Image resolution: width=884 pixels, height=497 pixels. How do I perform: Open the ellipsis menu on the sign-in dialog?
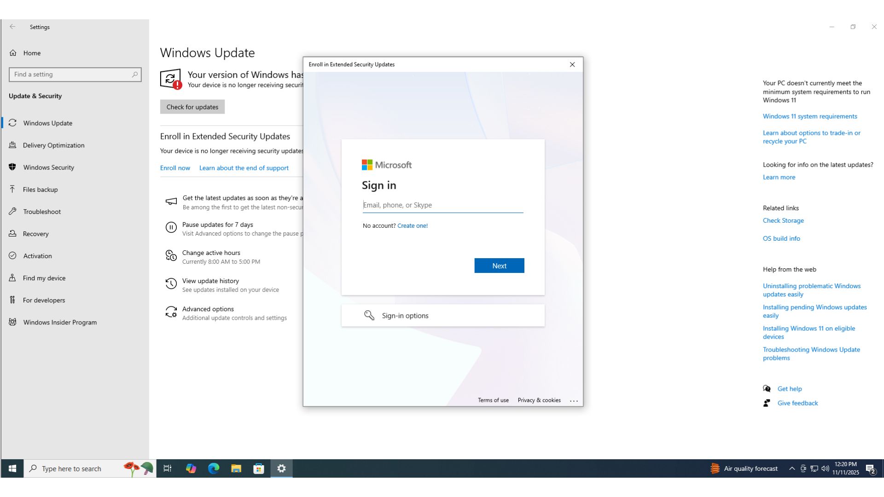click(x=574, y=400)
